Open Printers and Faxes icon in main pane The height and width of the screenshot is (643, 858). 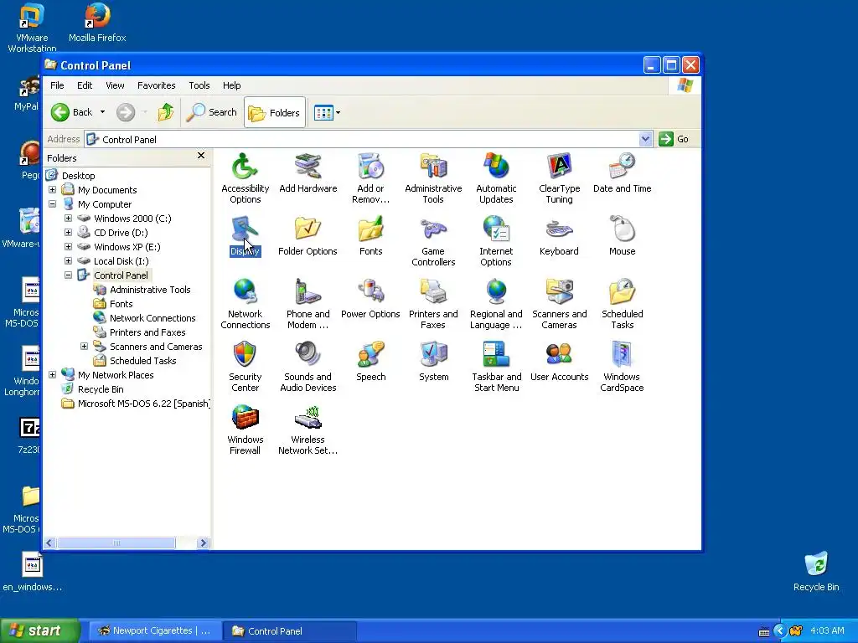coord(433,304)
